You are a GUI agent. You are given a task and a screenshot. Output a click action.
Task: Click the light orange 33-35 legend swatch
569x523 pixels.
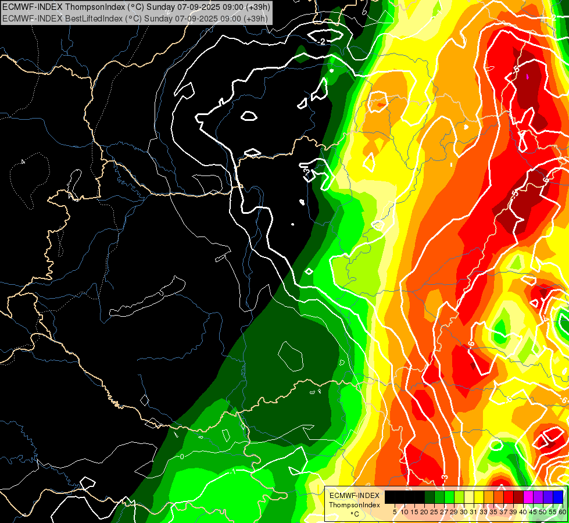coord(489,497)
